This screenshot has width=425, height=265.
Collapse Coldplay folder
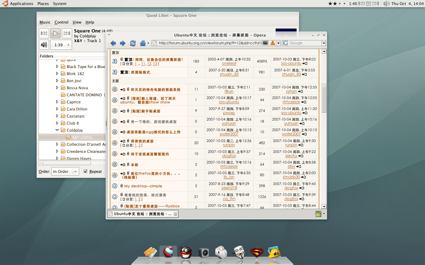pyautogui.click(x=57, y=130)
